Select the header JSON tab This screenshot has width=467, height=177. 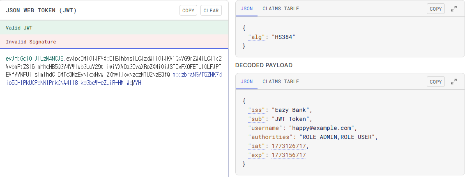[246, 9]
